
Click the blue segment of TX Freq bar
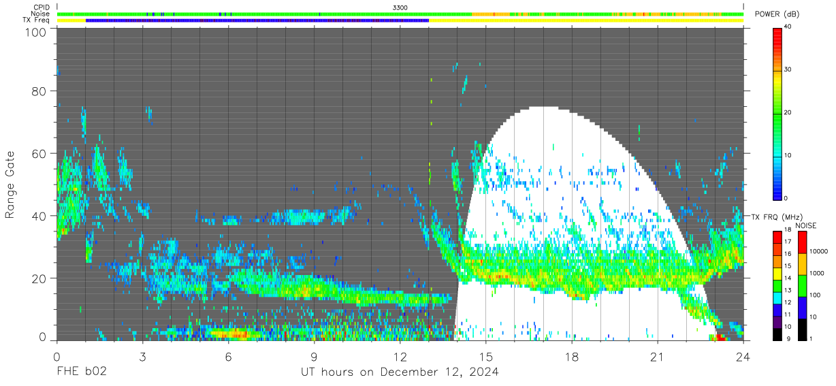point(257,20)
